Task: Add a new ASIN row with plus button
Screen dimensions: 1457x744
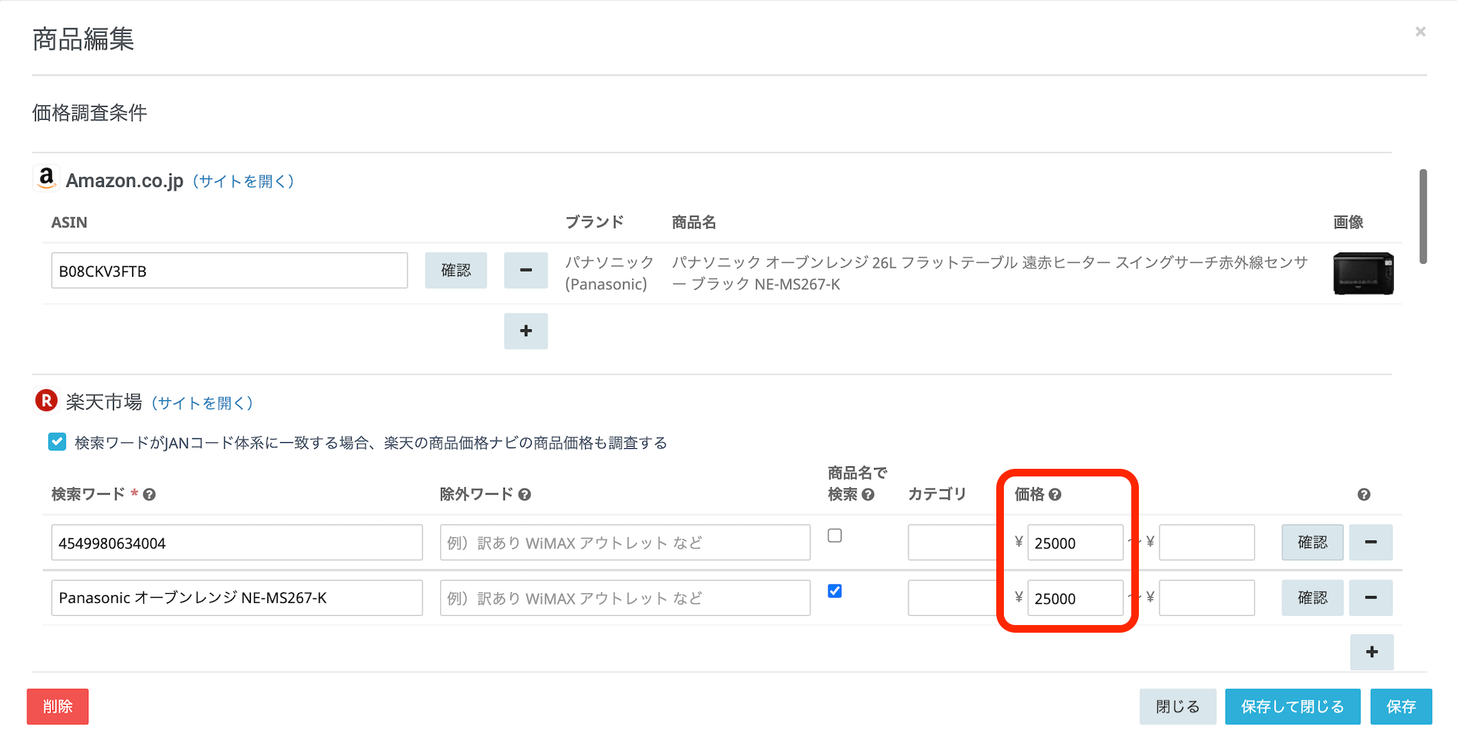Action: coord(526,331)
